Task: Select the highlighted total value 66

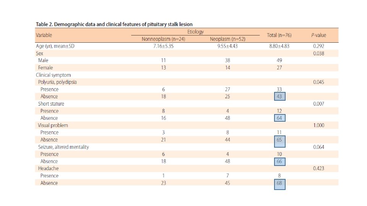Action: 280,161
